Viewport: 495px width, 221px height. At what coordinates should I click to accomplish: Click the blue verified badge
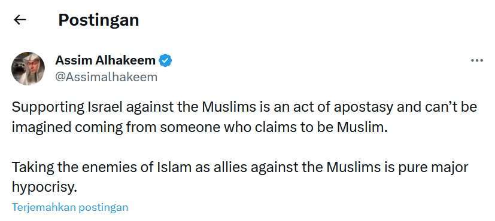165,60
